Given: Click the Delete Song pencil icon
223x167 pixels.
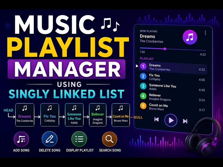Looking at the screenshot, I should 49,139.
